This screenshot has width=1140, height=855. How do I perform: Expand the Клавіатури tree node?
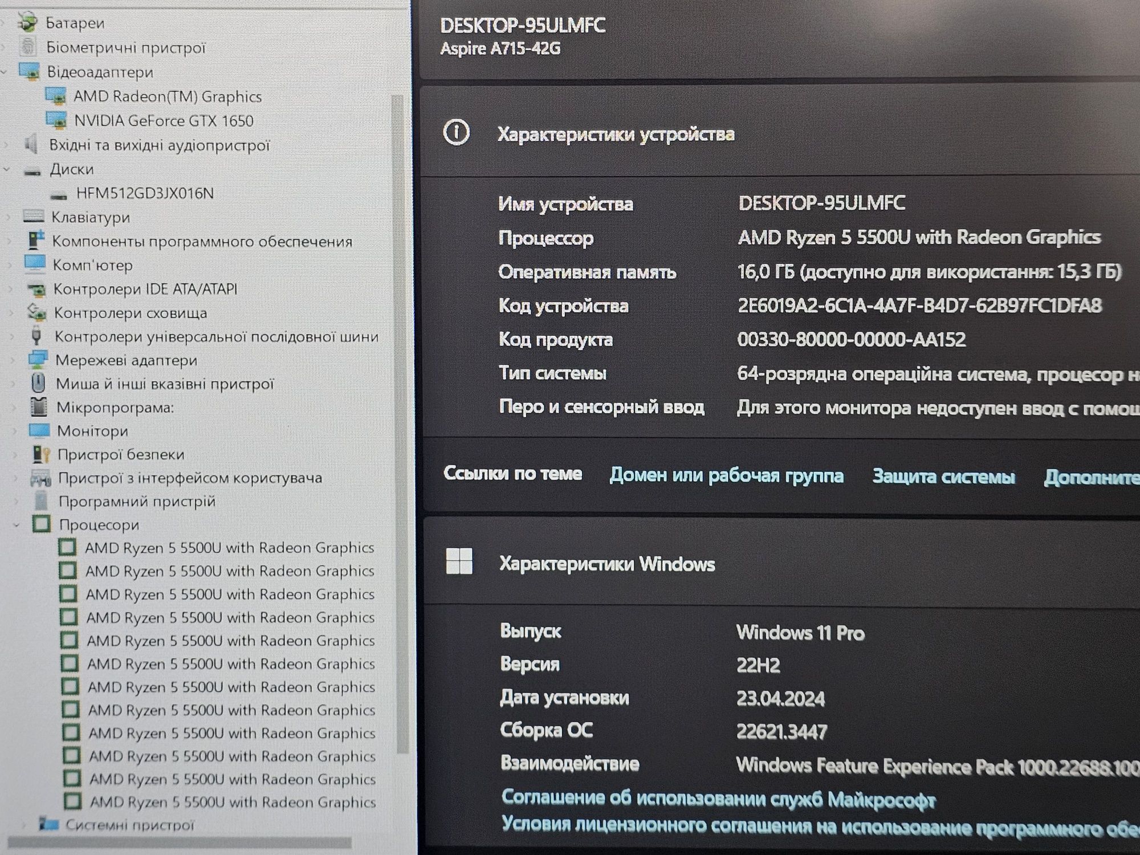(8, 217)
